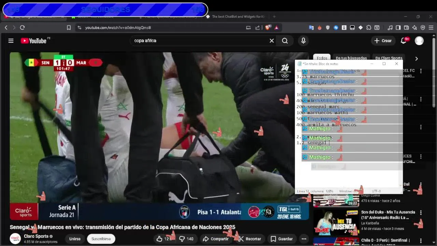The height and width of the screenshot is (246, 437).
Task: Run the search with the magnifier button
Action: click(285, 41)
